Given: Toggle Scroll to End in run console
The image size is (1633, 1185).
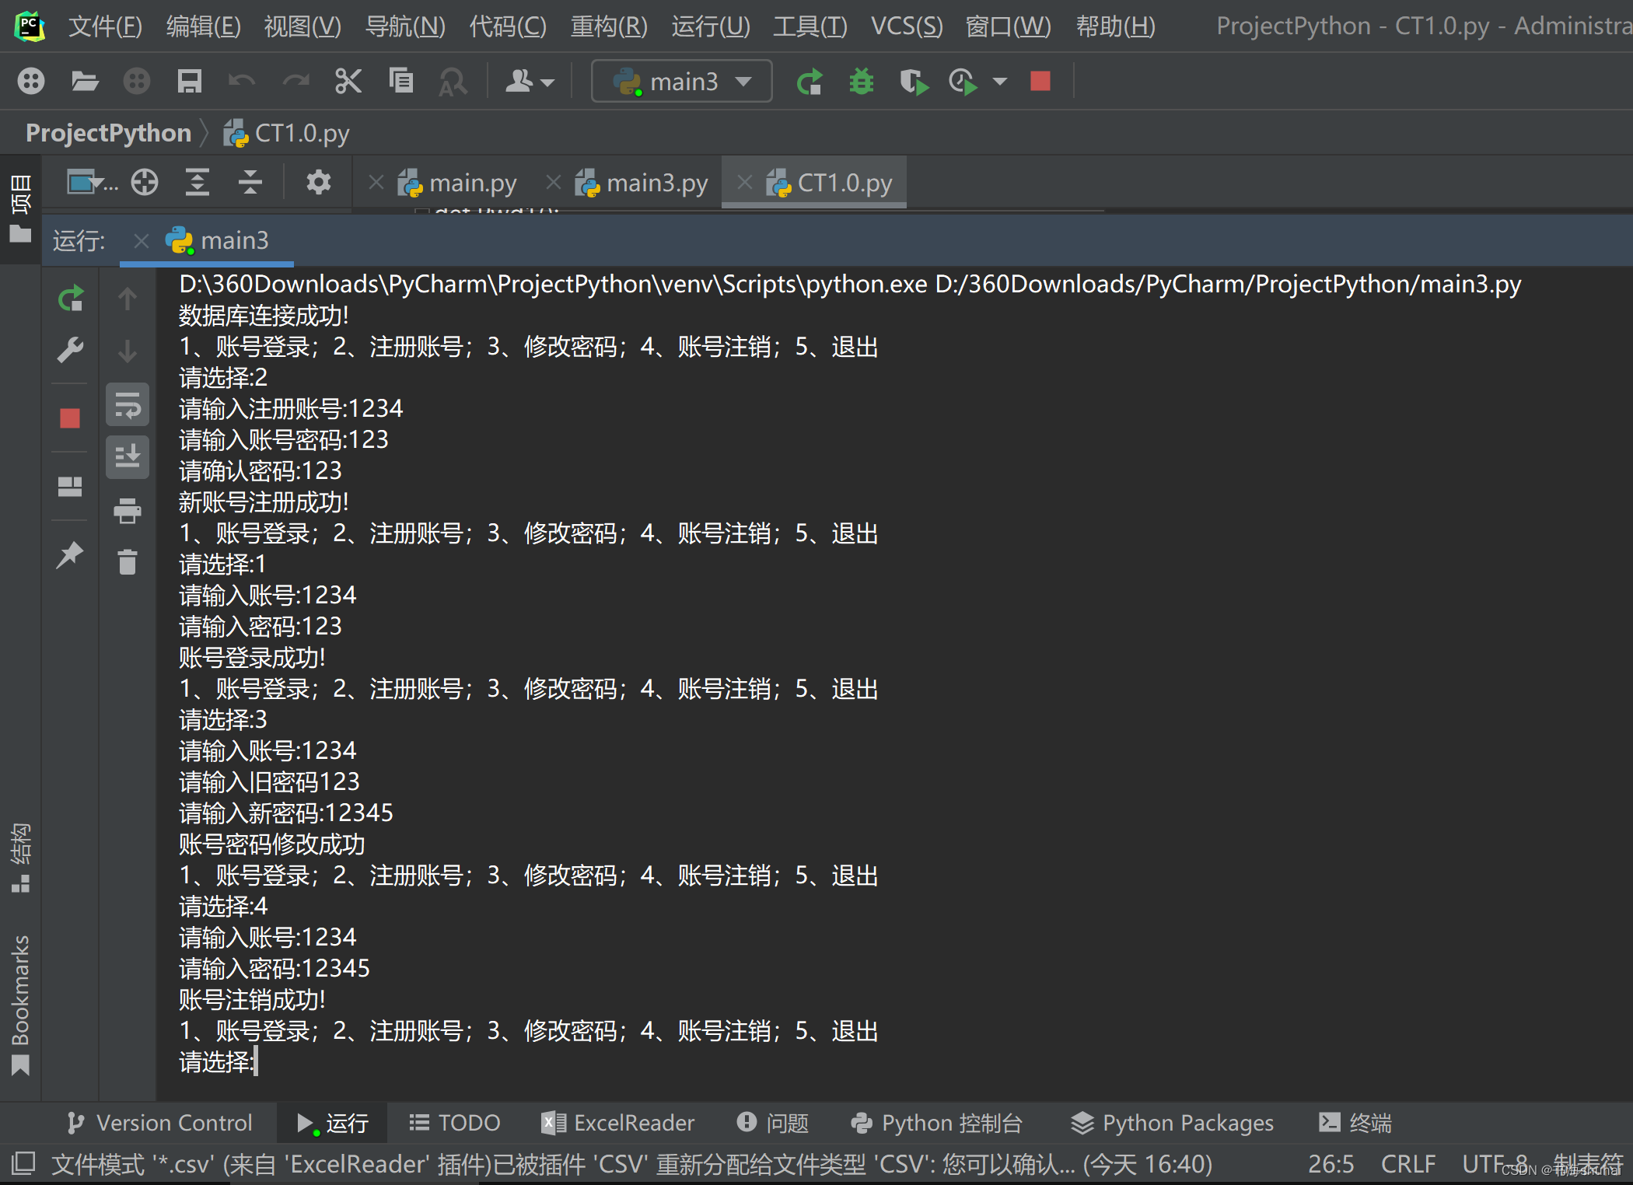Looking at the screenshot, I should coord(128,456).
